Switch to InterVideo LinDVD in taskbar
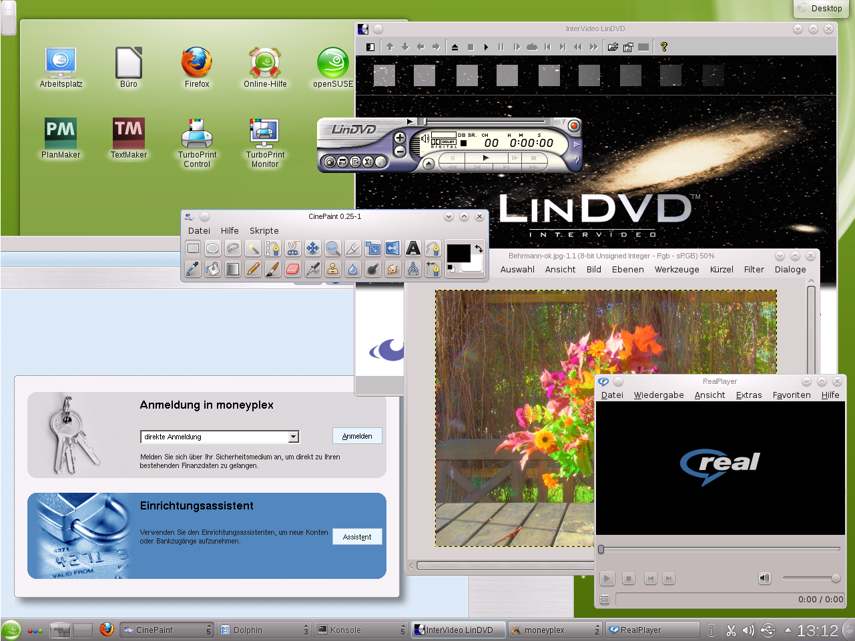The image size is (855, 641). [457, 630]
